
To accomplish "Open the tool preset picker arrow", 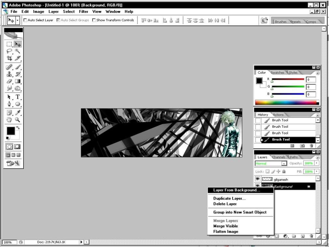I will (17, 20).
